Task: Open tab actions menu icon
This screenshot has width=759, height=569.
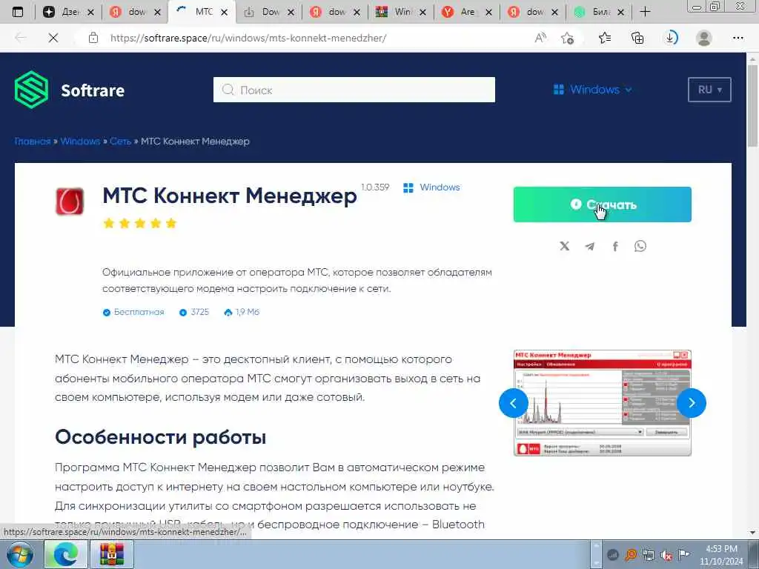Action: [18, 12]
